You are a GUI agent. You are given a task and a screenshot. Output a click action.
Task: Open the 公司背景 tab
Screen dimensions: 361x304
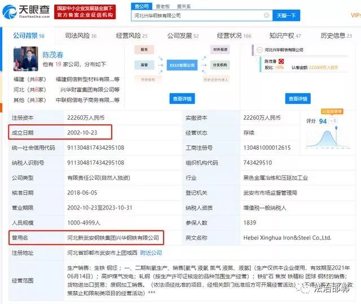[29, 36]
